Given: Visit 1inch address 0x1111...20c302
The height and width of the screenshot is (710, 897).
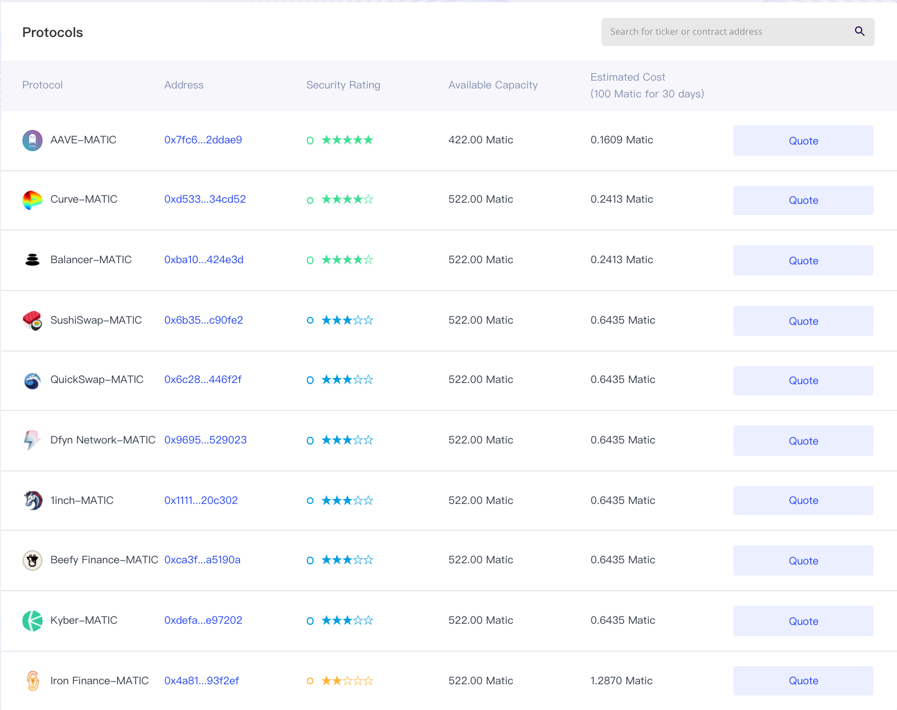Looking at the screenshot, I should point(201,501).
